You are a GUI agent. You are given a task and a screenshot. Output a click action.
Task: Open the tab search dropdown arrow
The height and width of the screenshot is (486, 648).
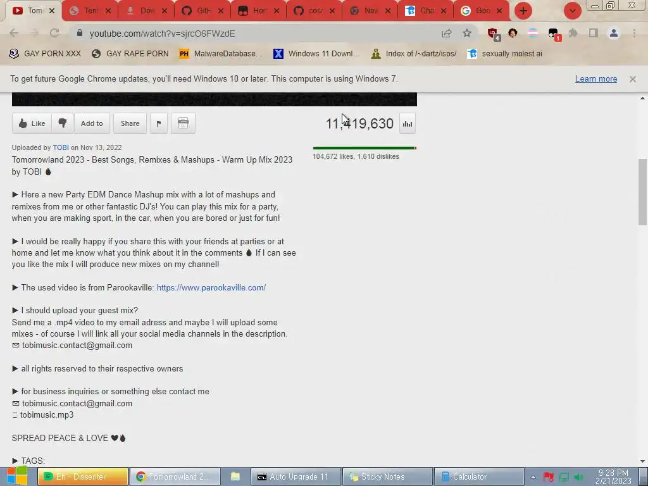coord(572,11)
